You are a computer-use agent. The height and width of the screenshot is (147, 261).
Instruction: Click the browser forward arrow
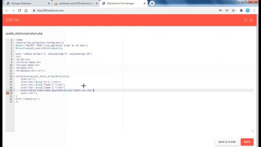point(13,11)
